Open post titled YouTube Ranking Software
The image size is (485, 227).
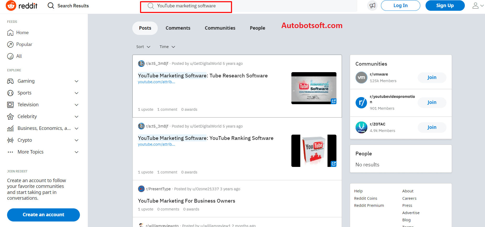pyautogui.click(x=206, y=138)
